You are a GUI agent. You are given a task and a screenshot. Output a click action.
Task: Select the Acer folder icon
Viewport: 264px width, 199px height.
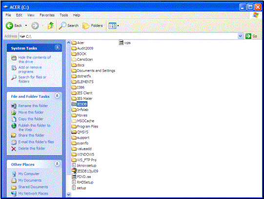pyautogui.click(x=74, y=43)
